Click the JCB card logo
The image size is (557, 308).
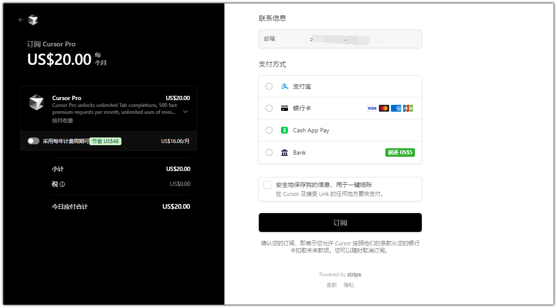click(x=408, y=108)
